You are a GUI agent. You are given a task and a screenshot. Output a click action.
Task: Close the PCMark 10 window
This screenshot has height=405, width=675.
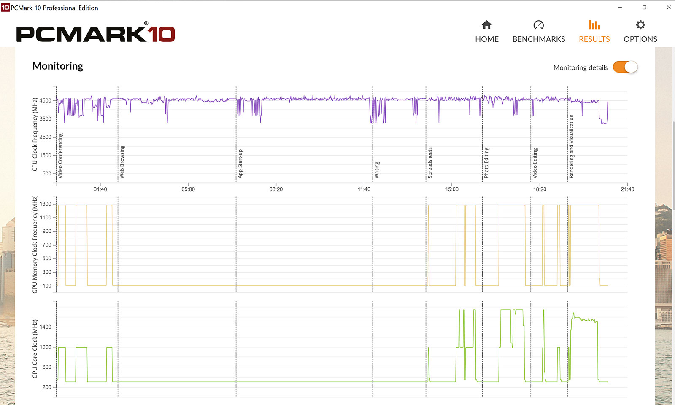668,8
